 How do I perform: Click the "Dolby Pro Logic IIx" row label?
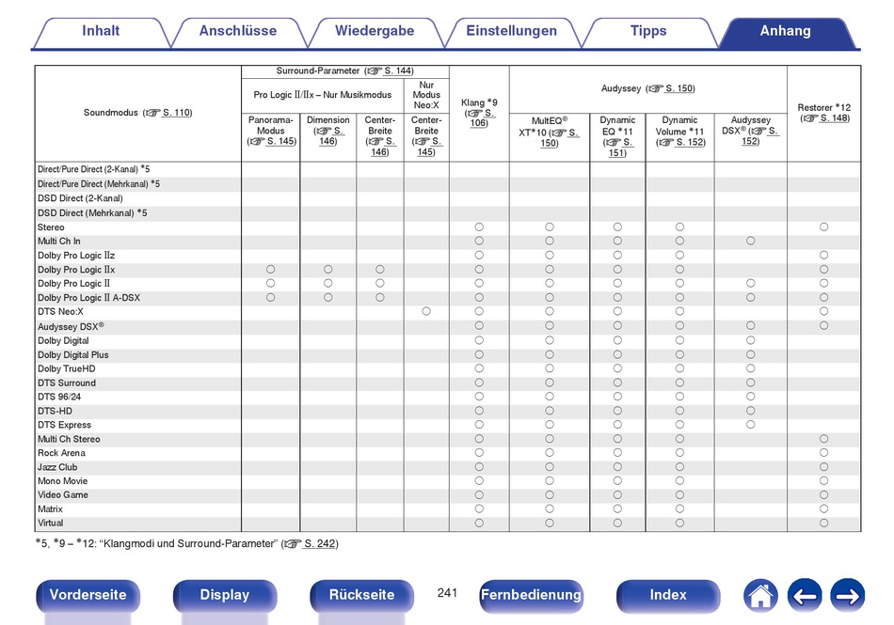[x=76, y=270]
